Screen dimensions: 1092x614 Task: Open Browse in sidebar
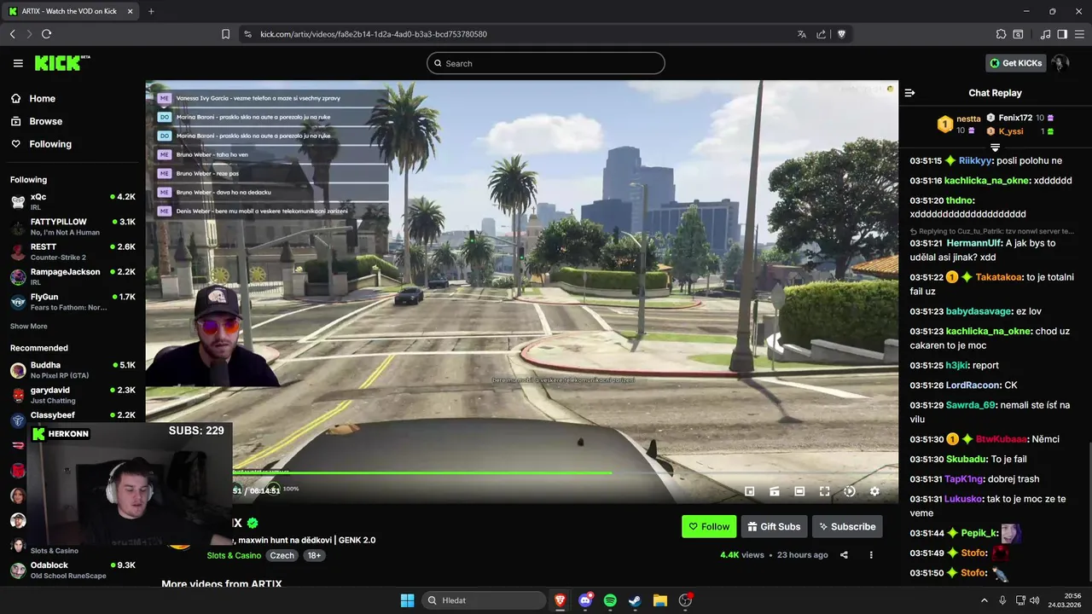pos(37,121)
